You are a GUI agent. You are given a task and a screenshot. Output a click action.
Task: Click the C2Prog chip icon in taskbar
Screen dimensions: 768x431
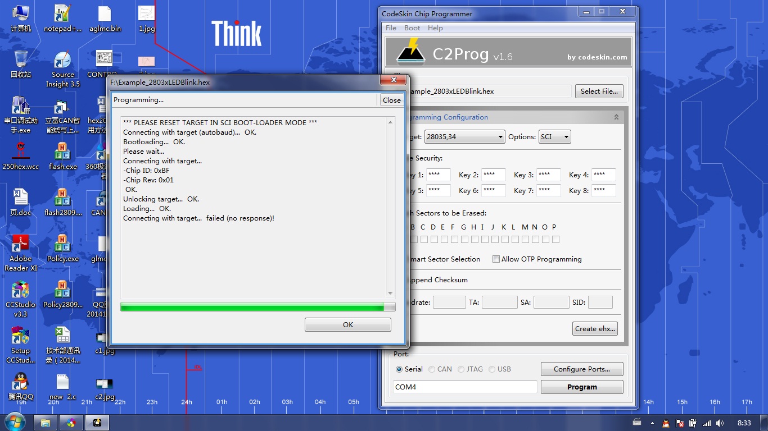pos(97,423)
